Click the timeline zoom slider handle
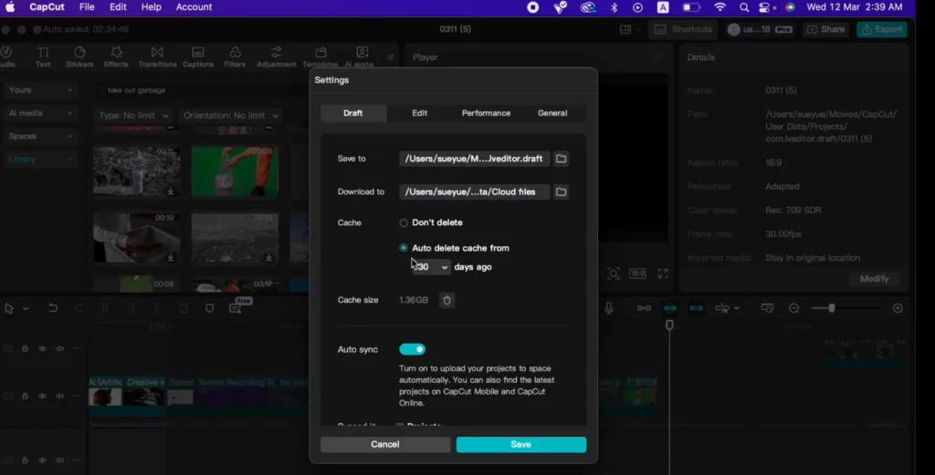Image resolution: width=935 pixels, height=475 pixels. 831,308
